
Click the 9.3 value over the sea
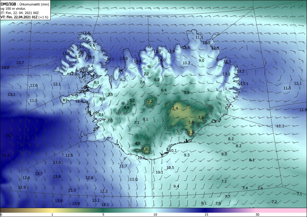187,155
